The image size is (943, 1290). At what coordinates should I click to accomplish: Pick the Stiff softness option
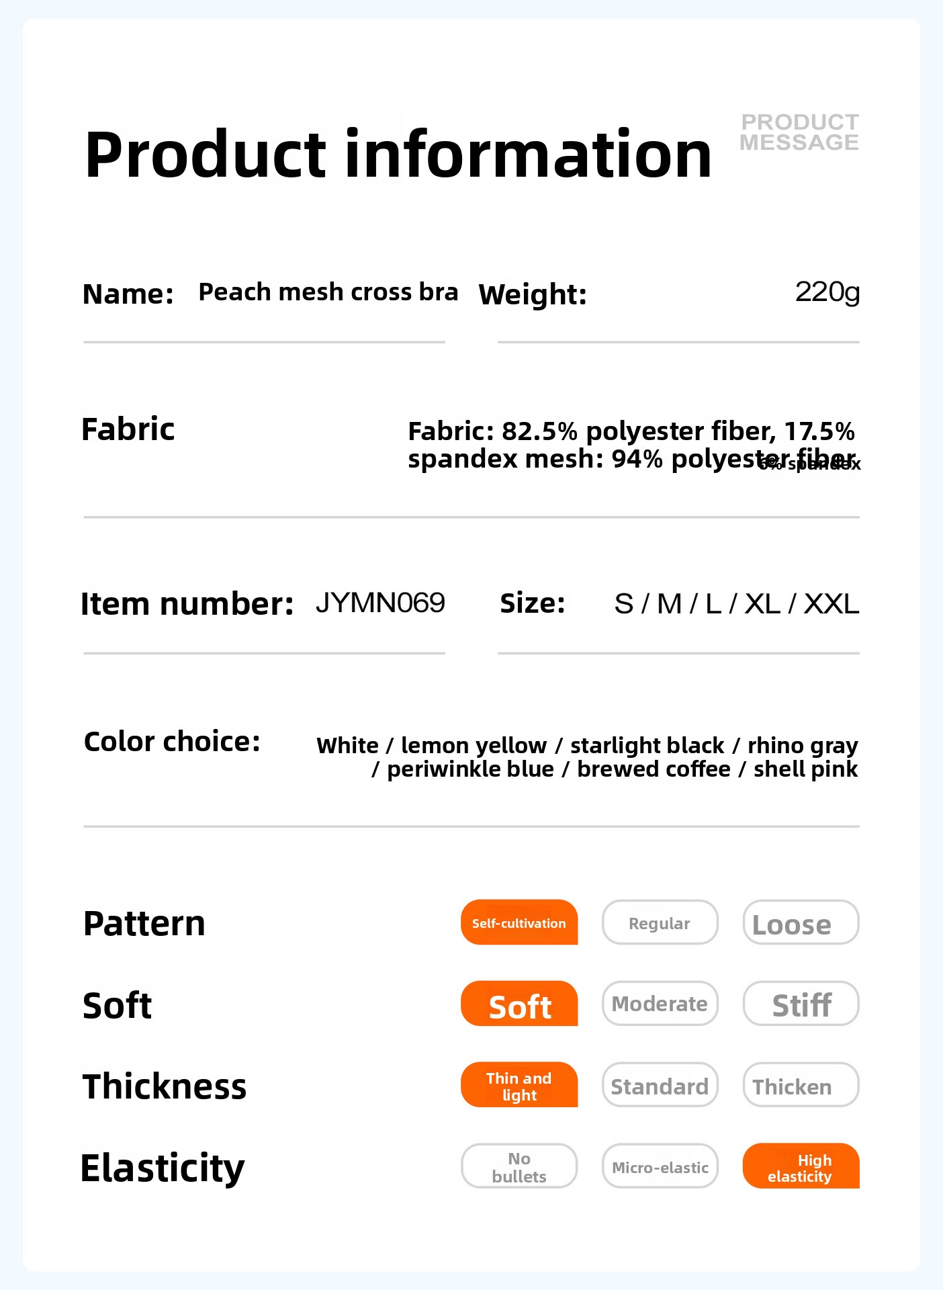[801, 1003]
